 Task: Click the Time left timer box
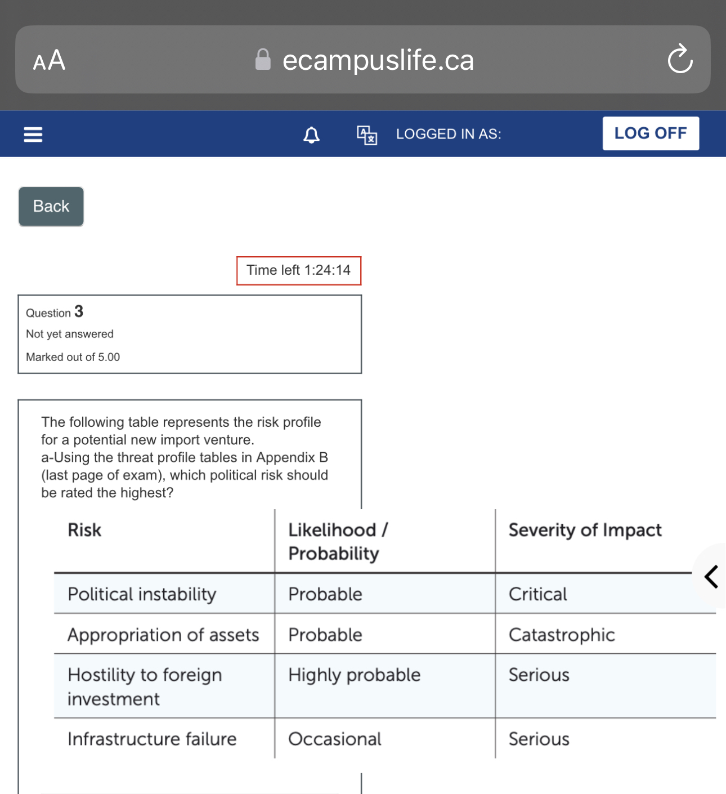click(299, 270)
